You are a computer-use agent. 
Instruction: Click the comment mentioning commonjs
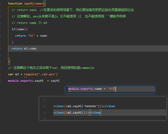(51, 68)
